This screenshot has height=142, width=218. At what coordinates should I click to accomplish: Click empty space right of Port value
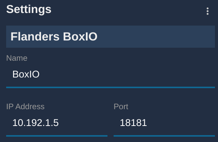(181, 123)
